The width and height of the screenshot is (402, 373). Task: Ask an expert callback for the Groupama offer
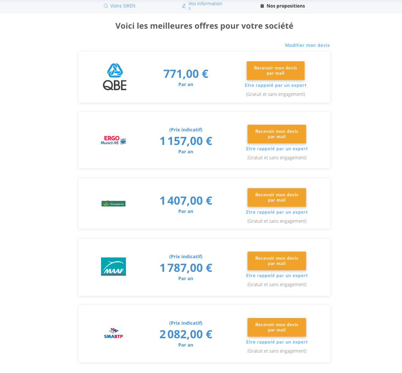(x=276, y=212)
